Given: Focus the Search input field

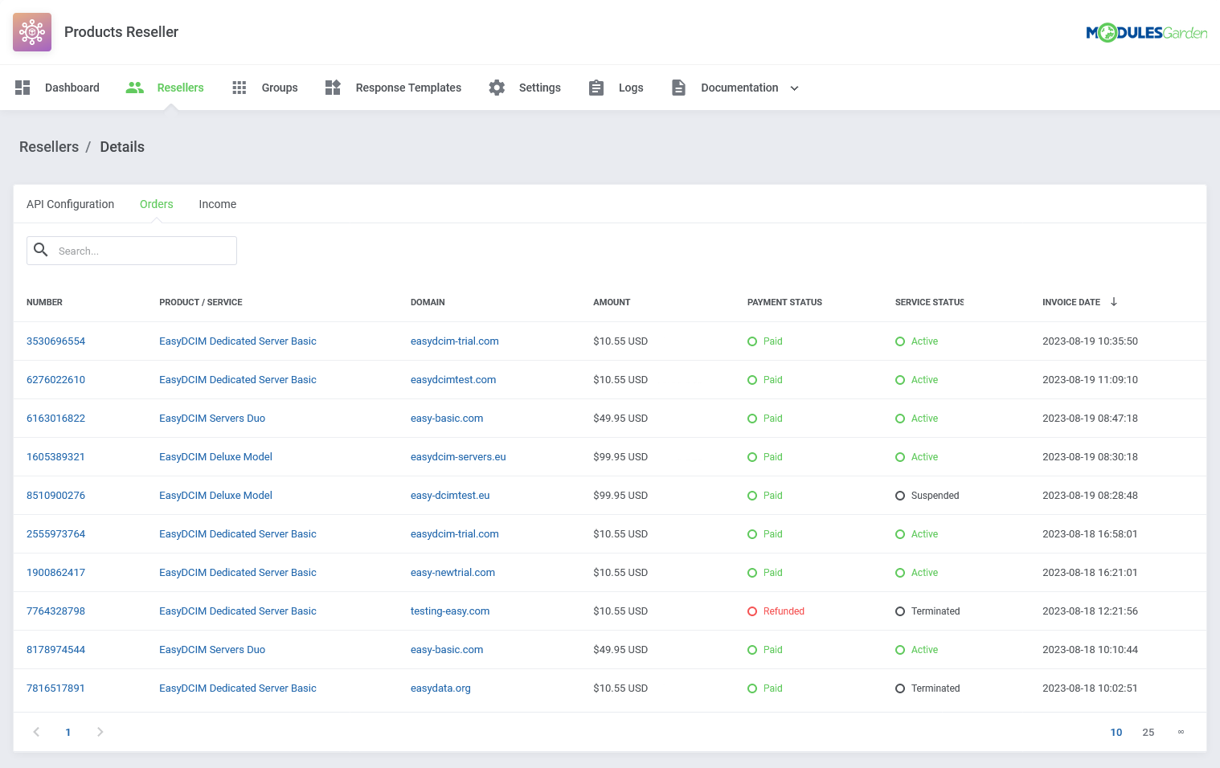Looking at the screenshot, I should tap(132, 251).
